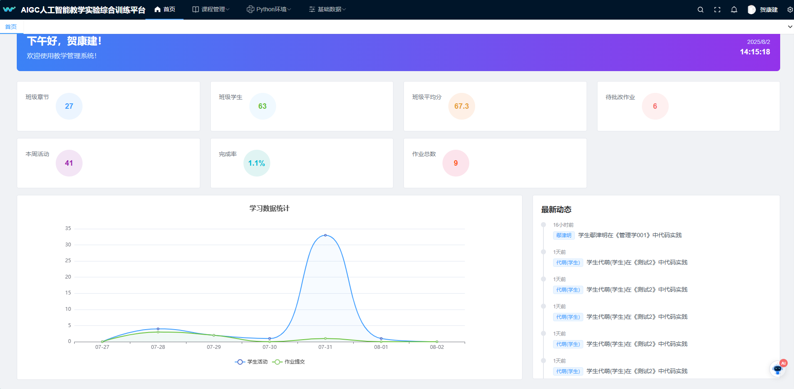
Task: Expand the Python环境 dropdown menu
Action: 269,9
